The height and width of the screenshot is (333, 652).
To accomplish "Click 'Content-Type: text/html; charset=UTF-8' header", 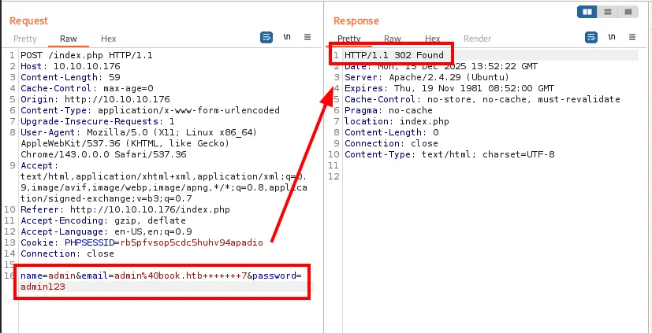I will coord(449,154).
